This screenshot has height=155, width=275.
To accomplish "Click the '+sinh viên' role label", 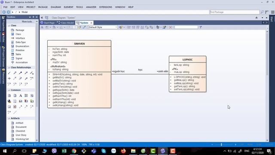I will click(162, 71).
